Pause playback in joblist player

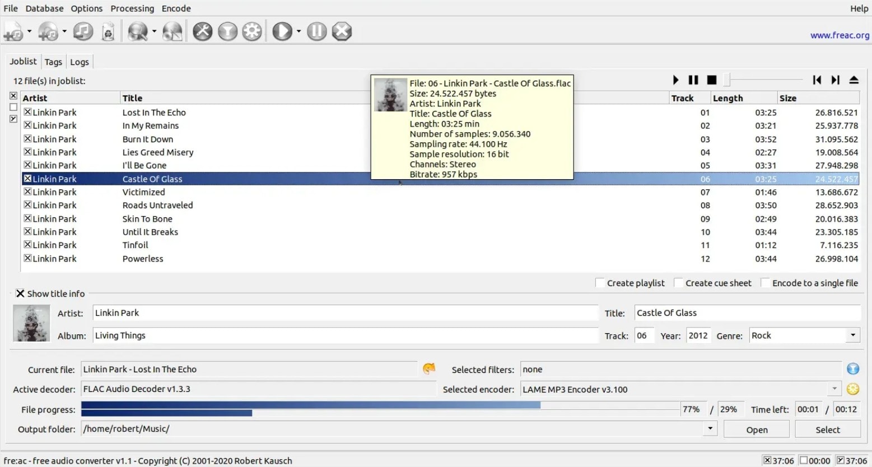click(x=693, y=80)
